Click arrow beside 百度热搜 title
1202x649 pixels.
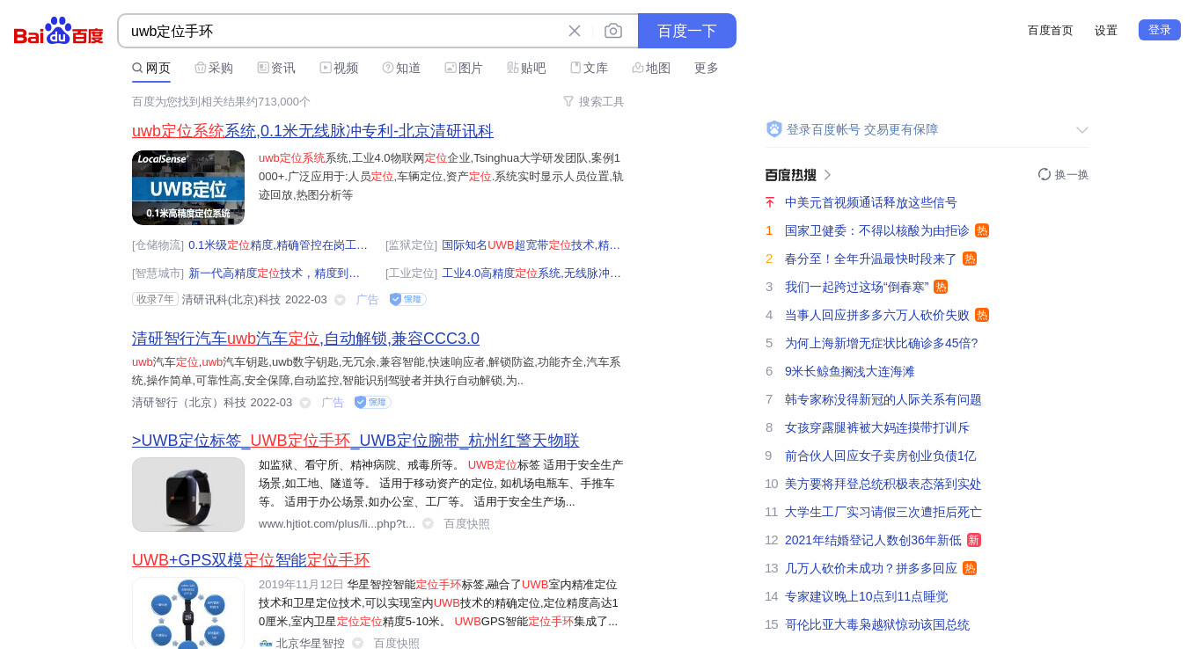point(827,175)
